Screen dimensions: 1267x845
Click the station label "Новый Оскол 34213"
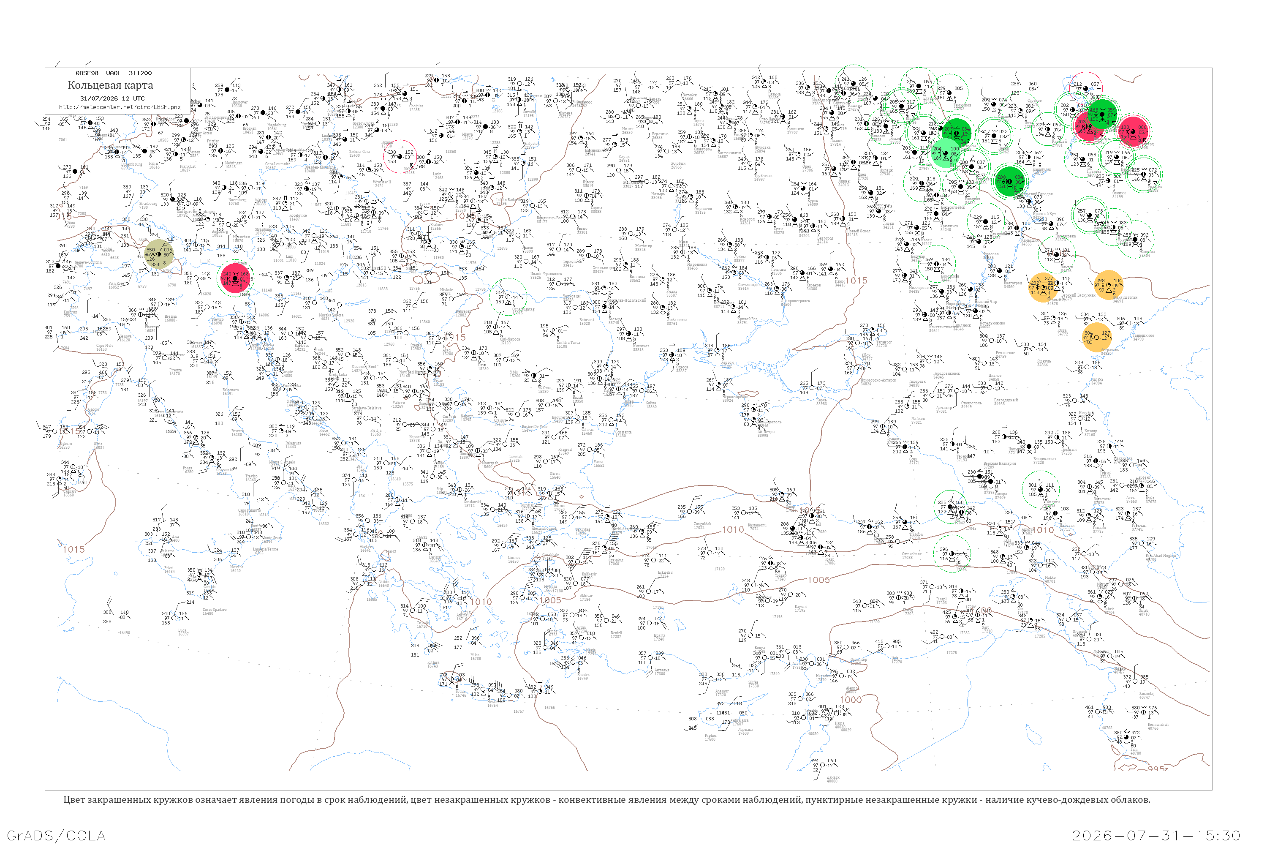pos(858,233)
